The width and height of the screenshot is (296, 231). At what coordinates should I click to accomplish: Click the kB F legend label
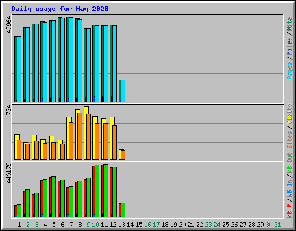pyautogui.click(x=290, y=211)
